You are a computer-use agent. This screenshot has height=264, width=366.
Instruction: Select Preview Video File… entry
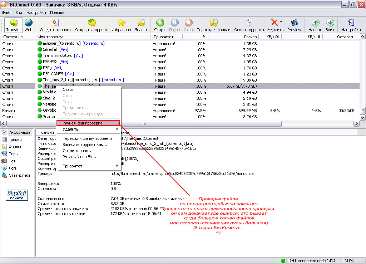(89, 157)
